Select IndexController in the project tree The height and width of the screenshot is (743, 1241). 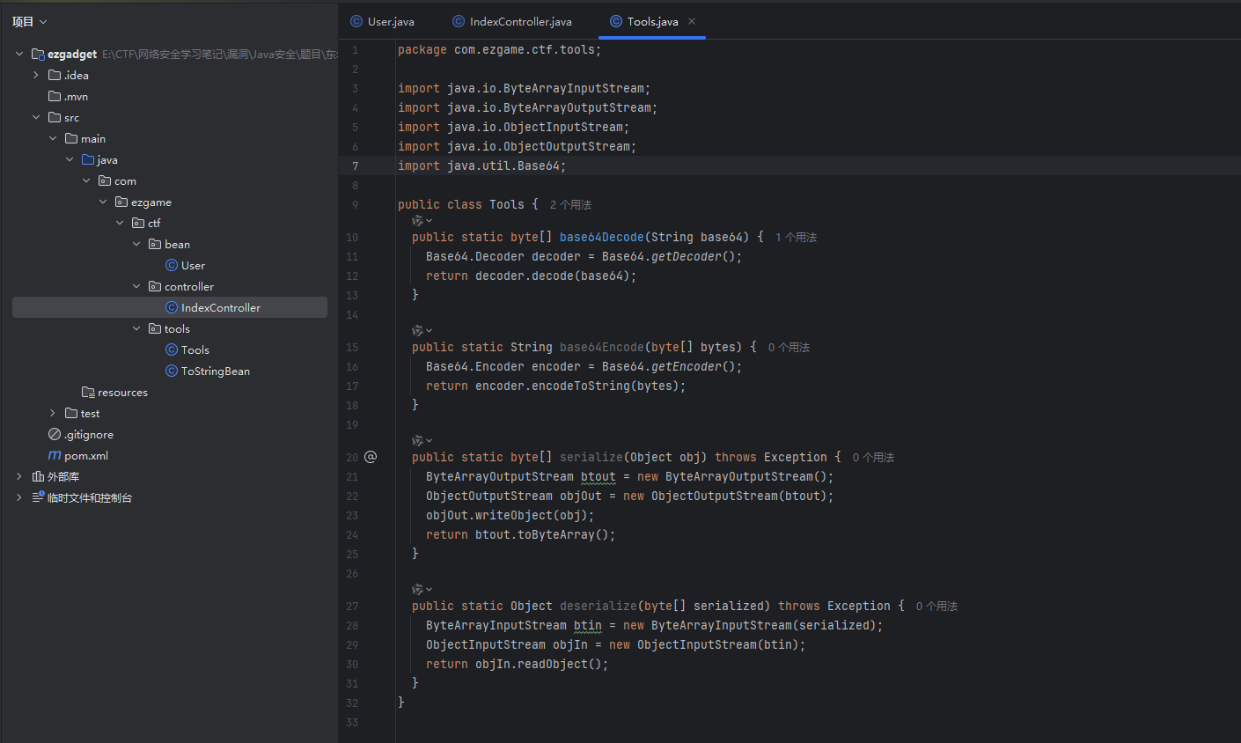click(220, 308)
